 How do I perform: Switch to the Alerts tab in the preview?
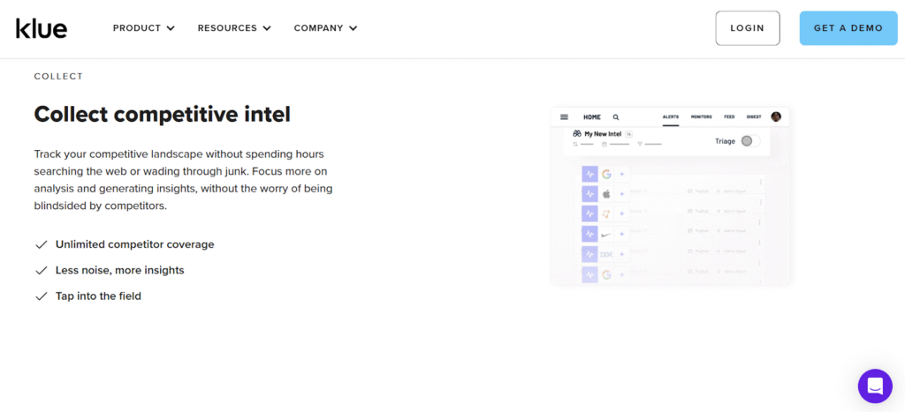click(x=671, y=117)
